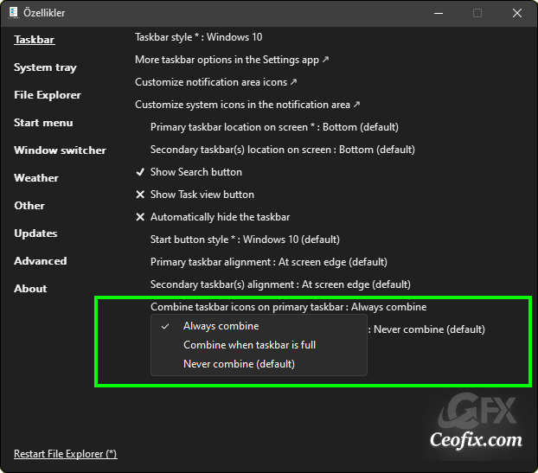538x473 pixels.
Task: Click arrow icon after Customize system icons
Action: click(356, 104)
